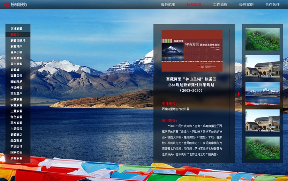
Task: Select the bottom aerial village thumbnail
Action: click(x=262, y=148)
